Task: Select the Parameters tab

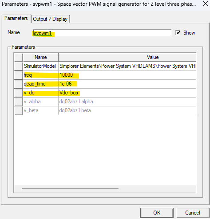Action: 16,18
